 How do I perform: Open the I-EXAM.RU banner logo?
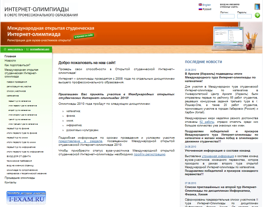(26, 198)
